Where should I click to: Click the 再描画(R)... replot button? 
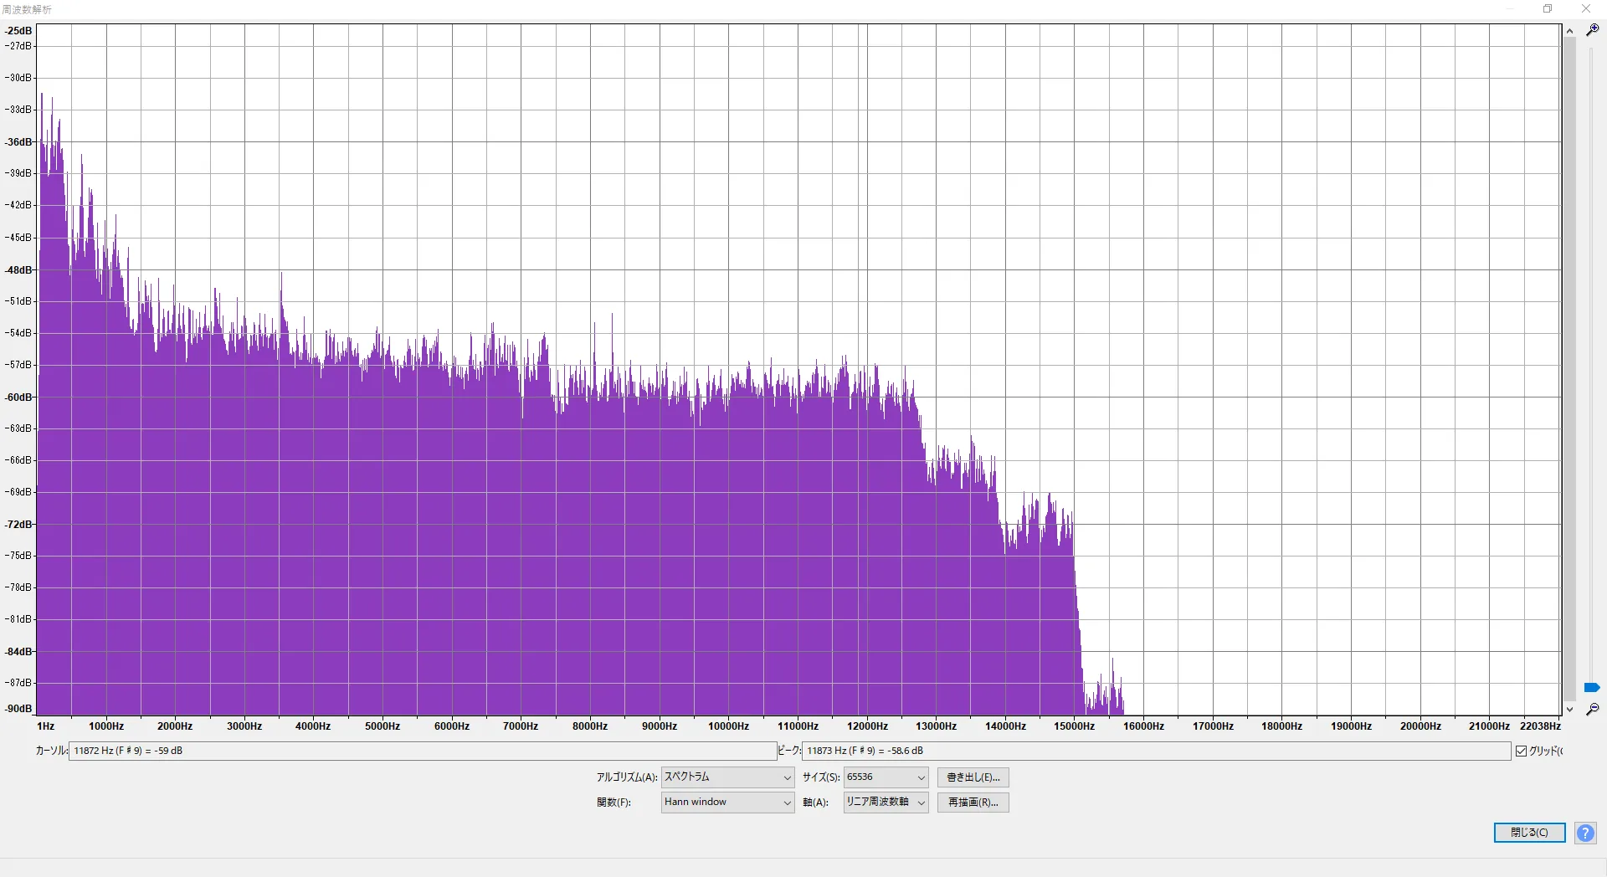973,803
